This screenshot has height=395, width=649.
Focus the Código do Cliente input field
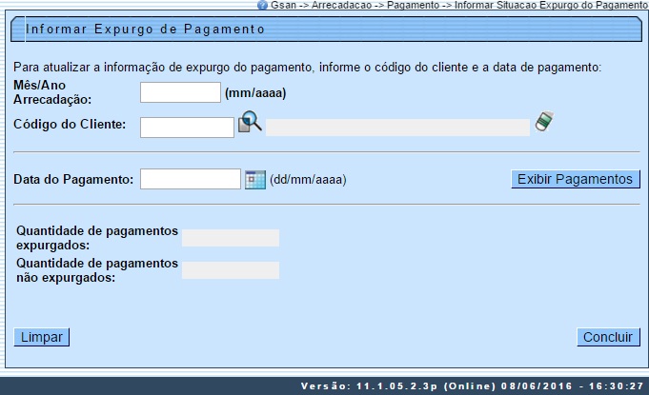pos(187,128)
